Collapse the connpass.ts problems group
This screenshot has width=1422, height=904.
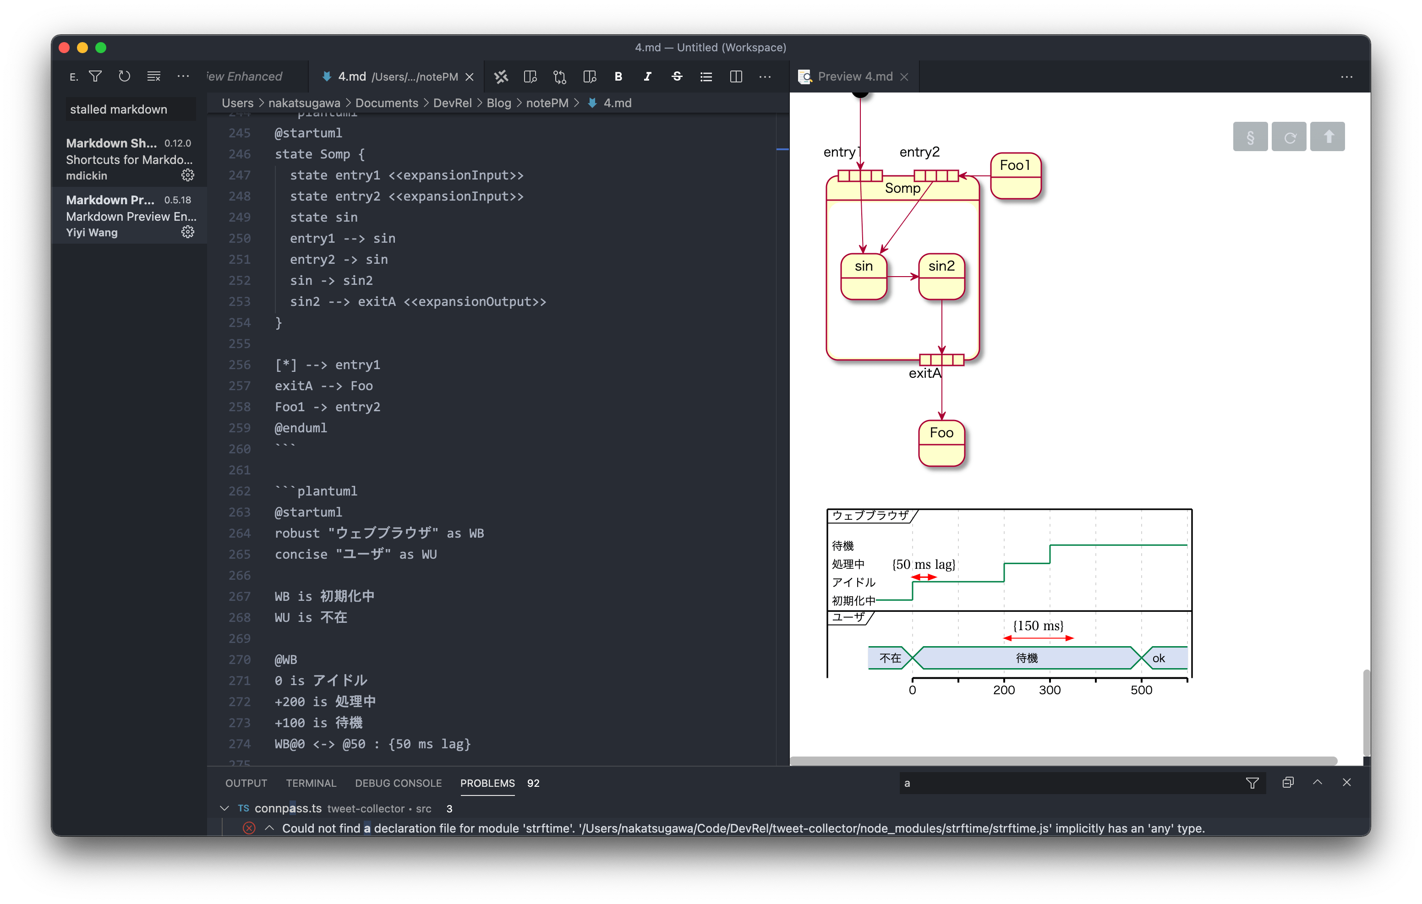224,808
